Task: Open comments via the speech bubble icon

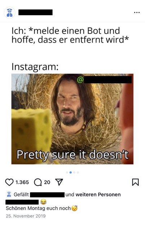Action: [x=38, y=182]
